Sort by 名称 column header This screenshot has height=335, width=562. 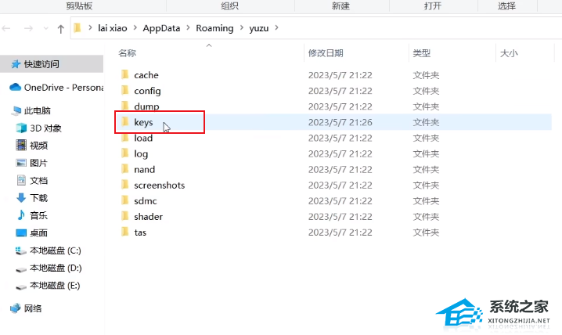click(x=128, y=53)
